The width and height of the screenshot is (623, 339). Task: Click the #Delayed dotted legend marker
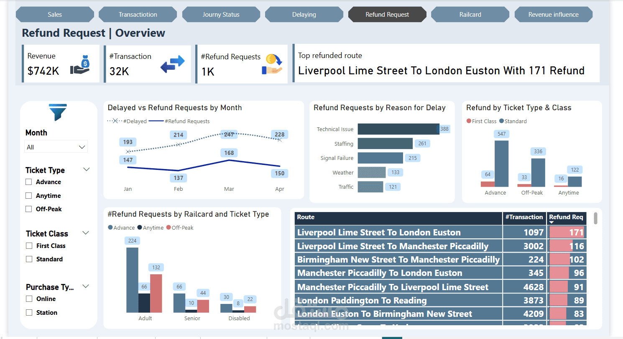point(115,121)
